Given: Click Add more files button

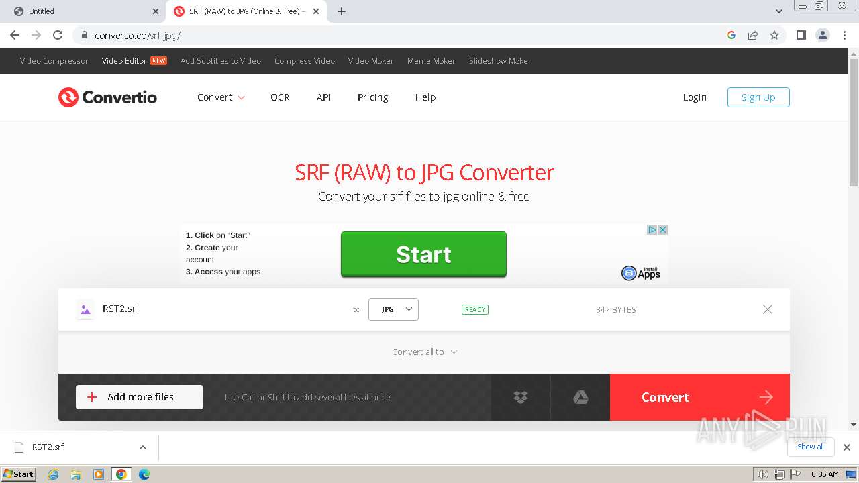Looking at the screenshot, I should pyautogui.click(x=140, y=397).
